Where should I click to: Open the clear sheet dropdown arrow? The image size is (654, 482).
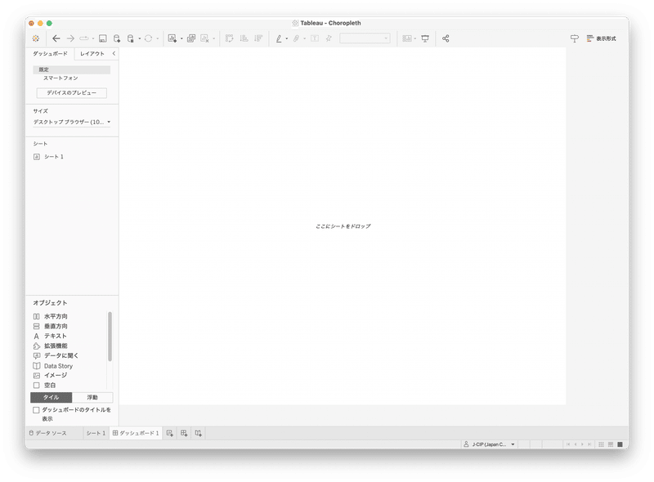(x=213, y=38)
